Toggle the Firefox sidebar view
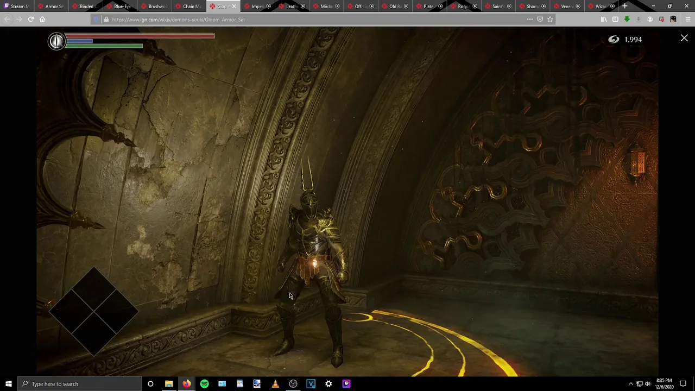This screenshot has width=695, height=391. pyautogui.click(x=615, y=19)
